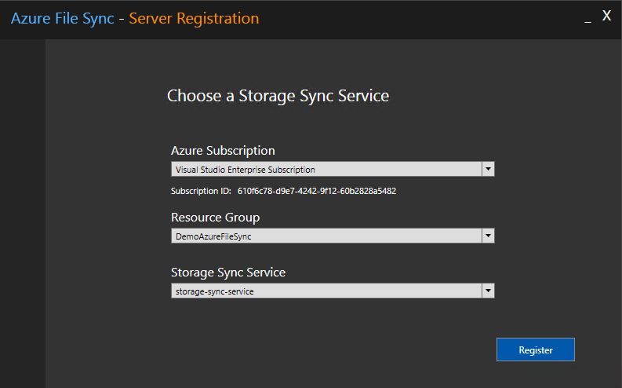Image resolution: width=622 pixels, height=388 pixels.
Task: Click the Storage Sync Service field label
Action: (228, 273)
